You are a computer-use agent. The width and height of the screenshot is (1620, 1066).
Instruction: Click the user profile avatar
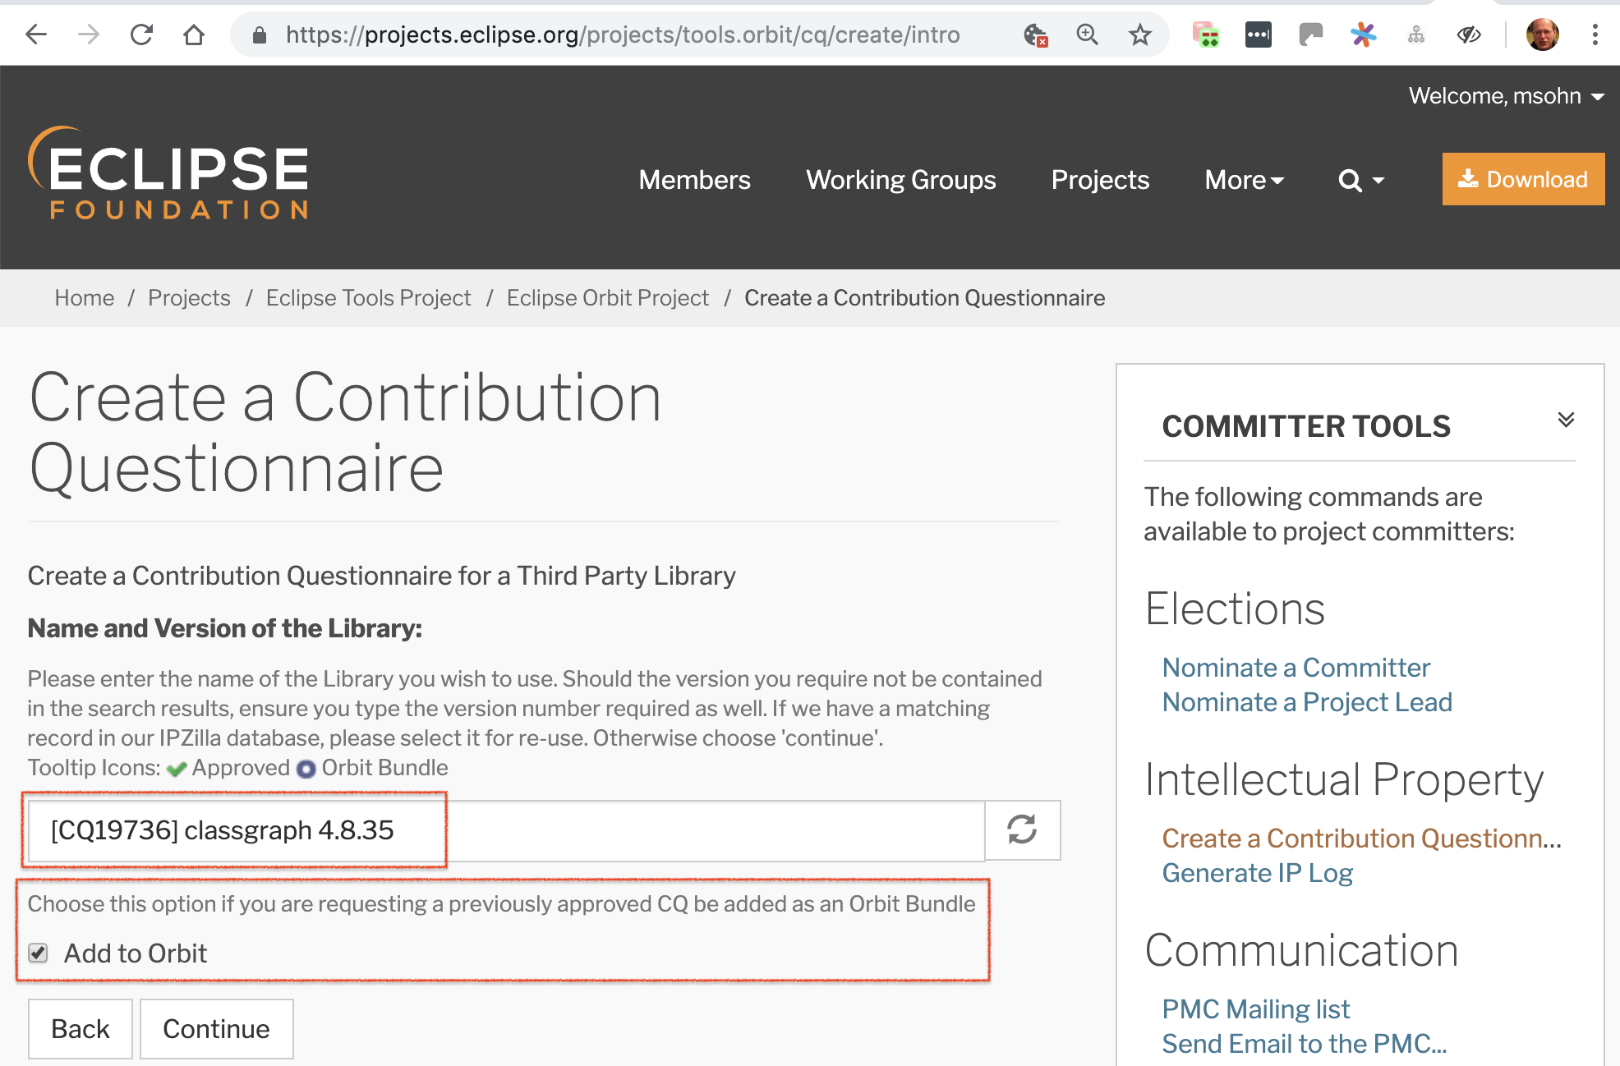pos(1542,34)
